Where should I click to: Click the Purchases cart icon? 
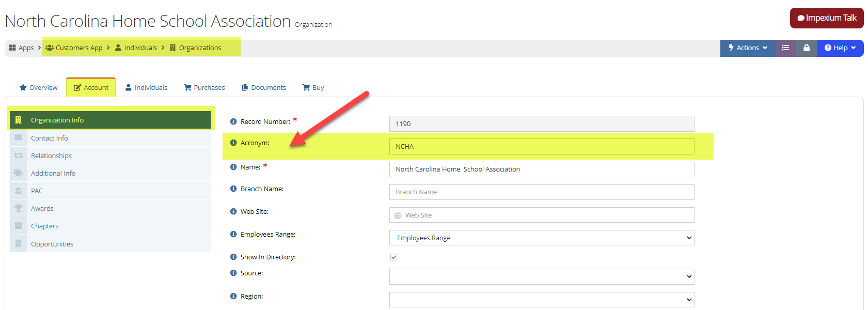click(187, 87)
